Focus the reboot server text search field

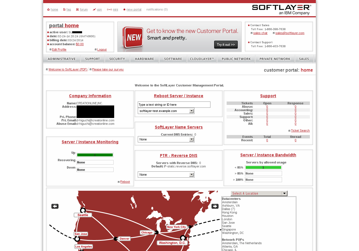[x=174, y=105]
